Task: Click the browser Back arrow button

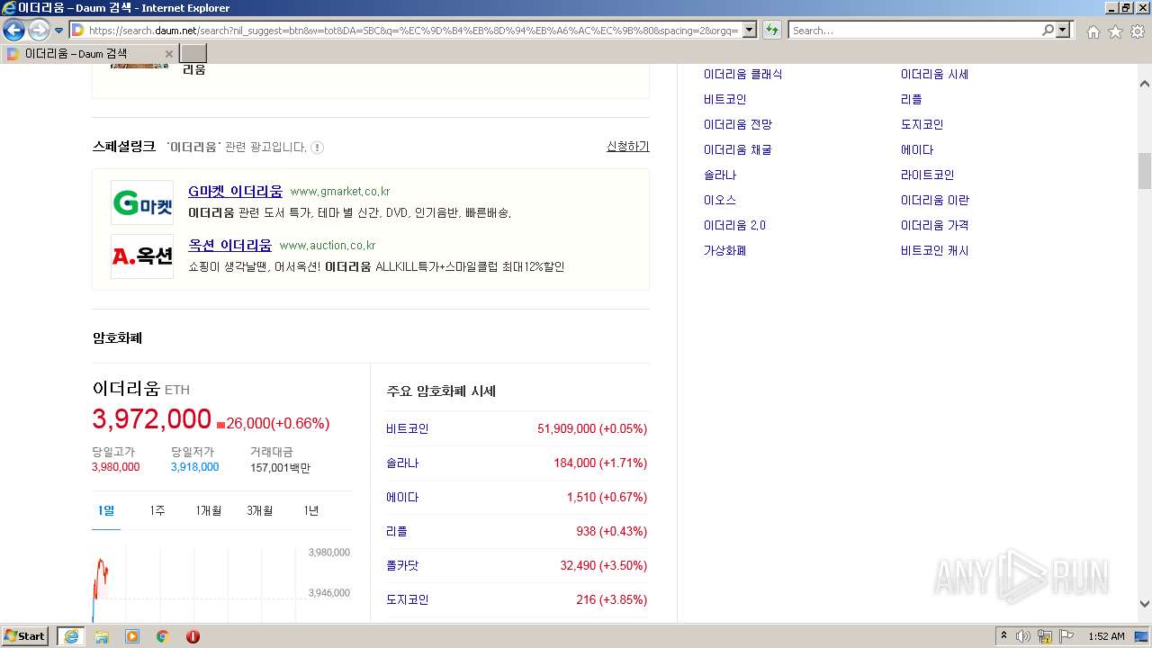Action: point(13,31)
